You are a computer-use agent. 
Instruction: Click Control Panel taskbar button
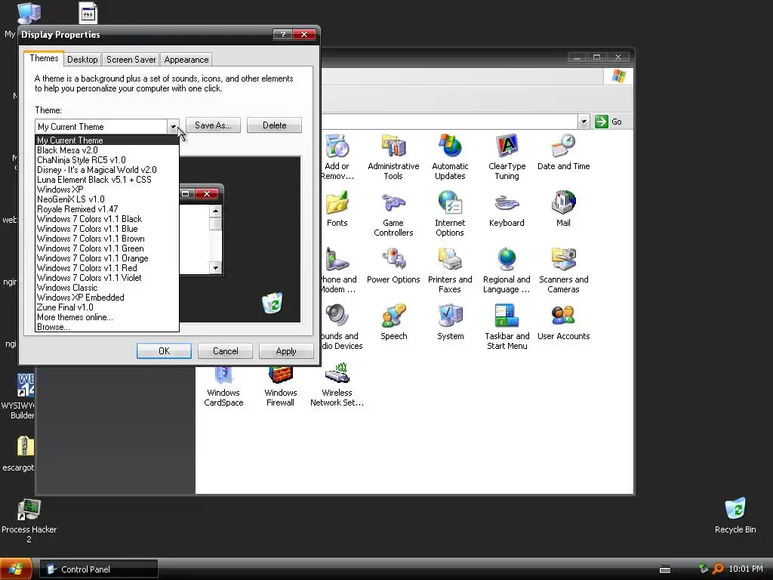point(99,569)
